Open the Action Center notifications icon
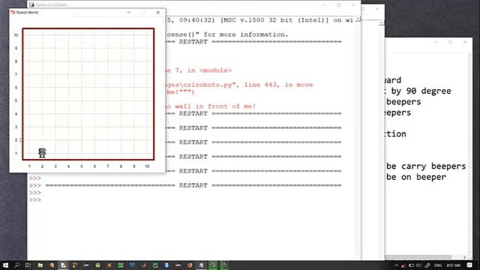This screenshot has height=270, width=480. (x=469, y=265)
